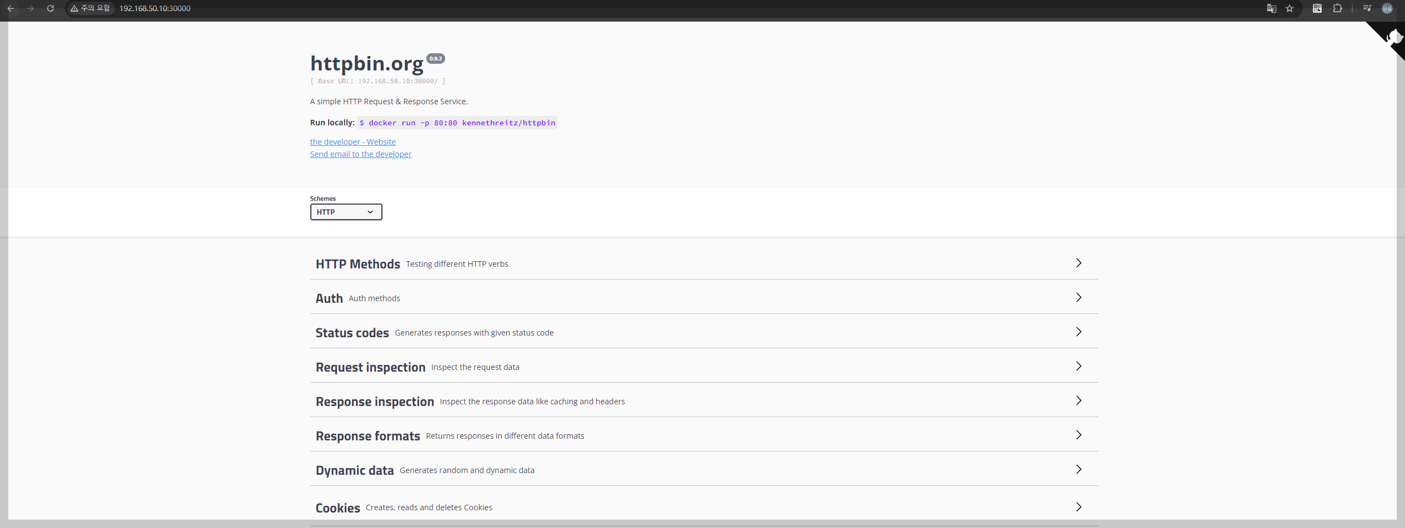The width and height of the screenshot is (1405, 528).
Task: Click 'A simple HTTP Request & Response Service.' text
Action: pos(389,101)
